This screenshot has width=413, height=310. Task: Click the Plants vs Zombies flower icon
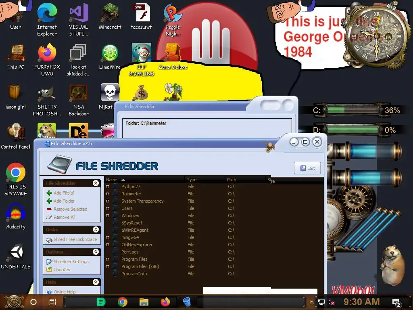[x=173, y=92]
